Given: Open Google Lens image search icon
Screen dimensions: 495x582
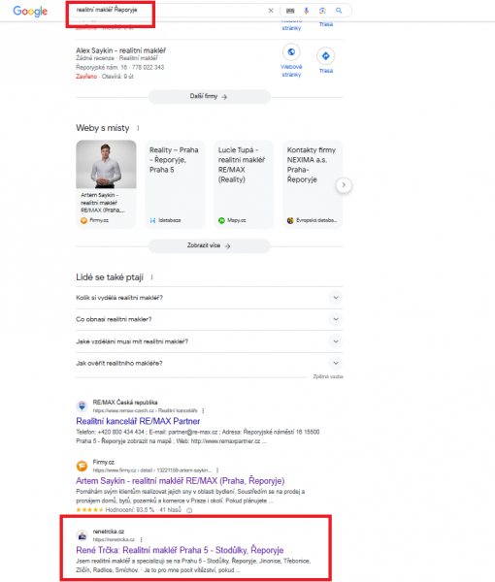Looking at the screenshot, I should 322,11.
